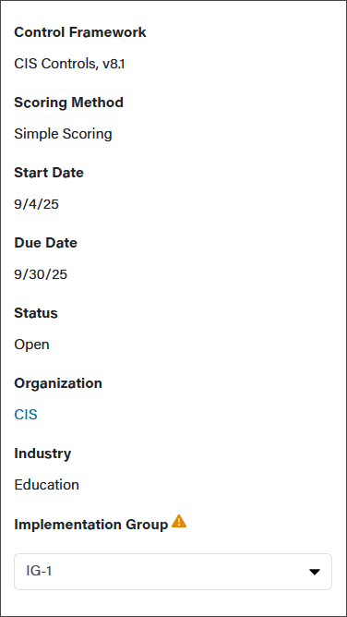Select the Simple Scoring value
Viewport: 347px width, 617px height.
[64, 134]
